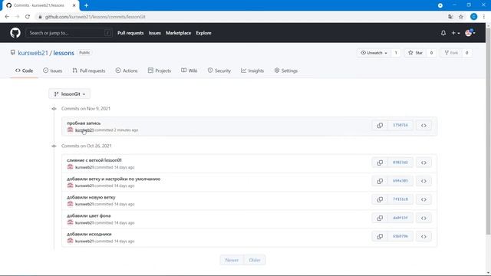The width and height of the screenshot is (491, 276).
Task: Open commit titled "пробная запись"
Action: (x=84, y=123)
